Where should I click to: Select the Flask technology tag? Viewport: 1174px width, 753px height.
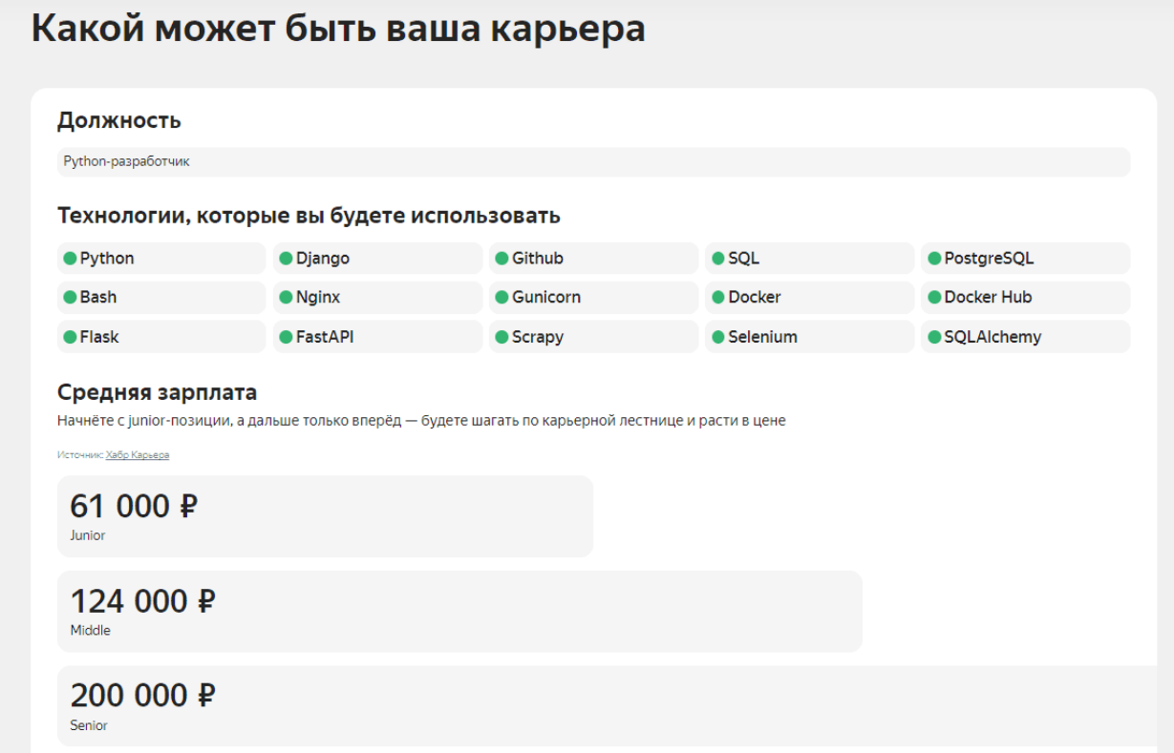point(160,337)
